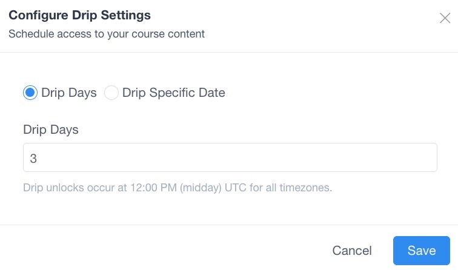Close the Configure Drip Settings dialog
The width and height of the screenshot is (458, 270).
tap(445, 18)
